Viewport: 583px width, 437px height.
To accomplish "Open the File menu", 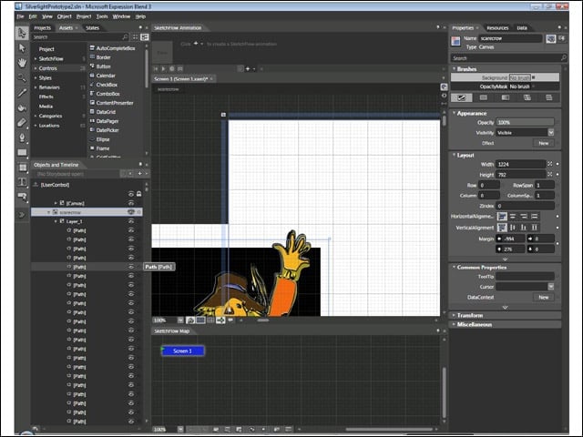I will point(20,16).
